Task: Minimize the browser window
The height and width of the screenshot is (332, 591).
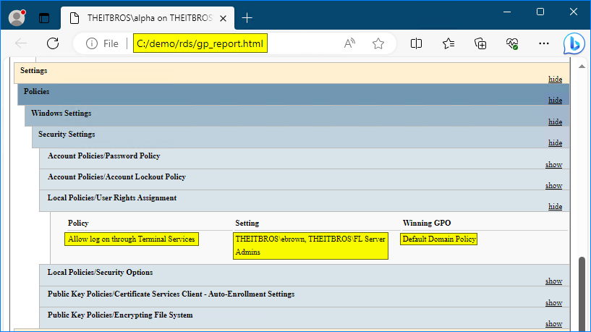Action: (x=507, y=12)
